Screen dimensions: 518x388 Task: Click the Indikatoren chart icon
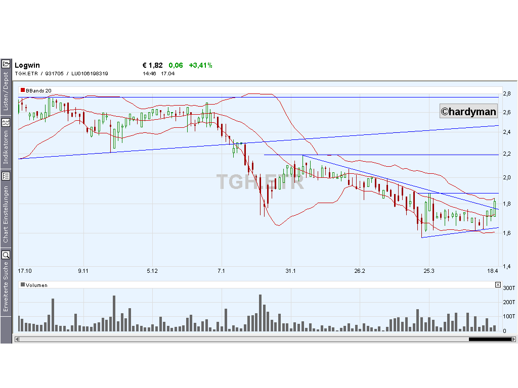(6, 122)
